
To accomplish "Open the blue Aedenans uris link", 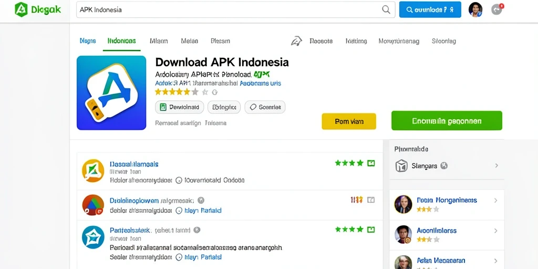I will point(261,83).
